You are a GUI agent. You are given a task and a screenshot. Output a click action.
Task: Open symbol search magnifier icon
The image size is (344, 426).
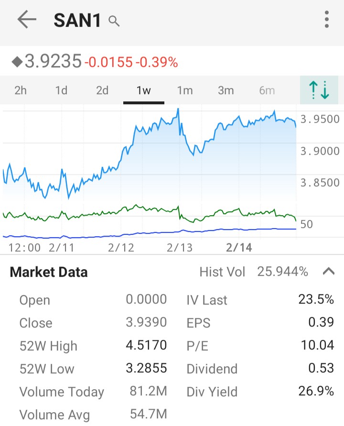[x=114, y=21]
